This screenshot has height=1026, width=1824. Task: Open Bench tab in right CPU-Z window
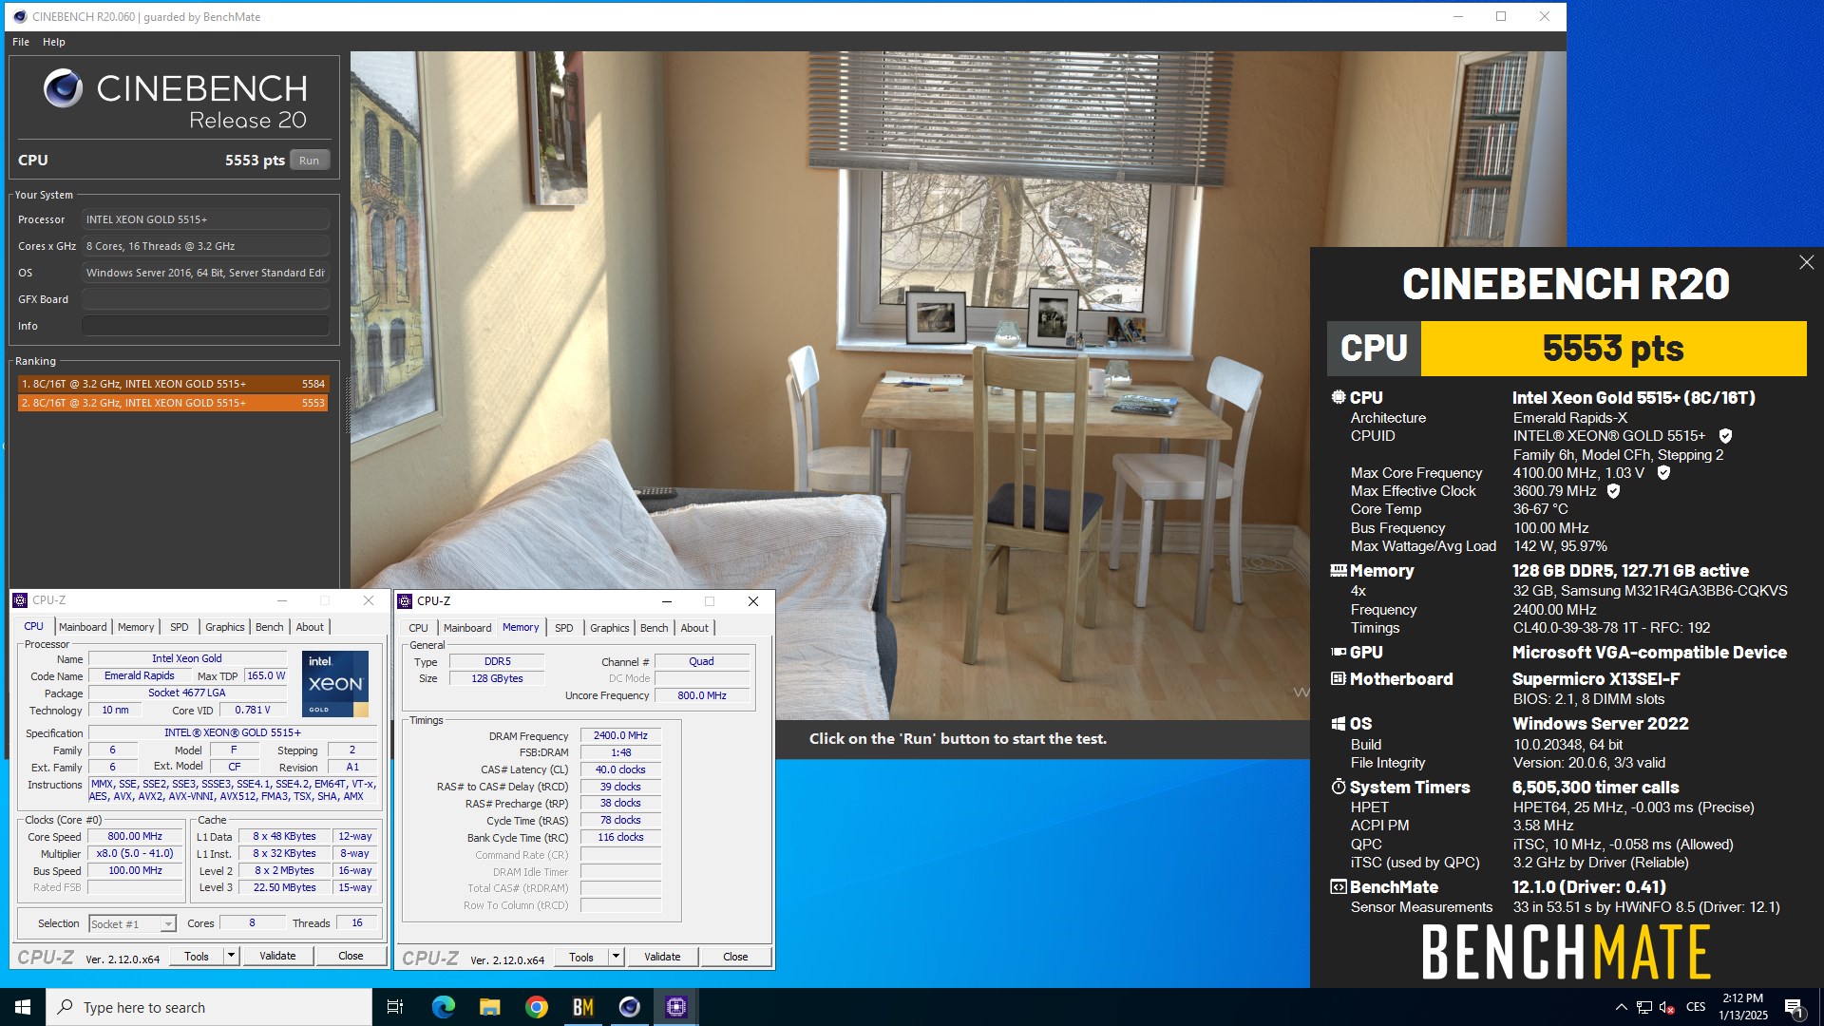pyautogui.click(x=655, y=628)
